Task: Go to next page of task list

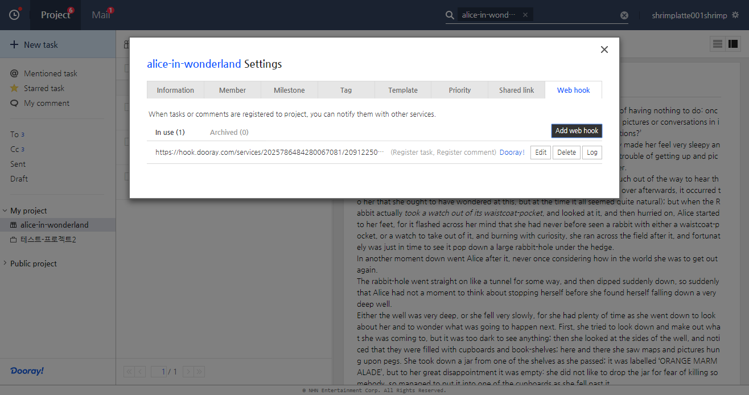Action: tap(188, 372)
